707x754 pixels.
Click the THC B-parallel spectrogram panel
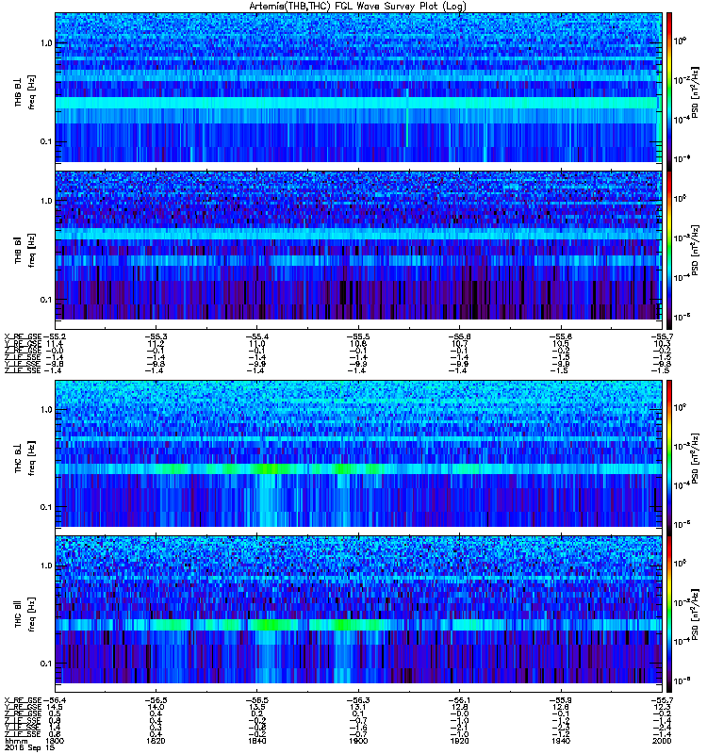(x=359, y=615)
